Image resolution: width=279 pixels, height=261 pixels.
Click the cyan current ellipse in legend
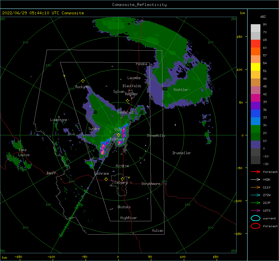tap(255, 218)
